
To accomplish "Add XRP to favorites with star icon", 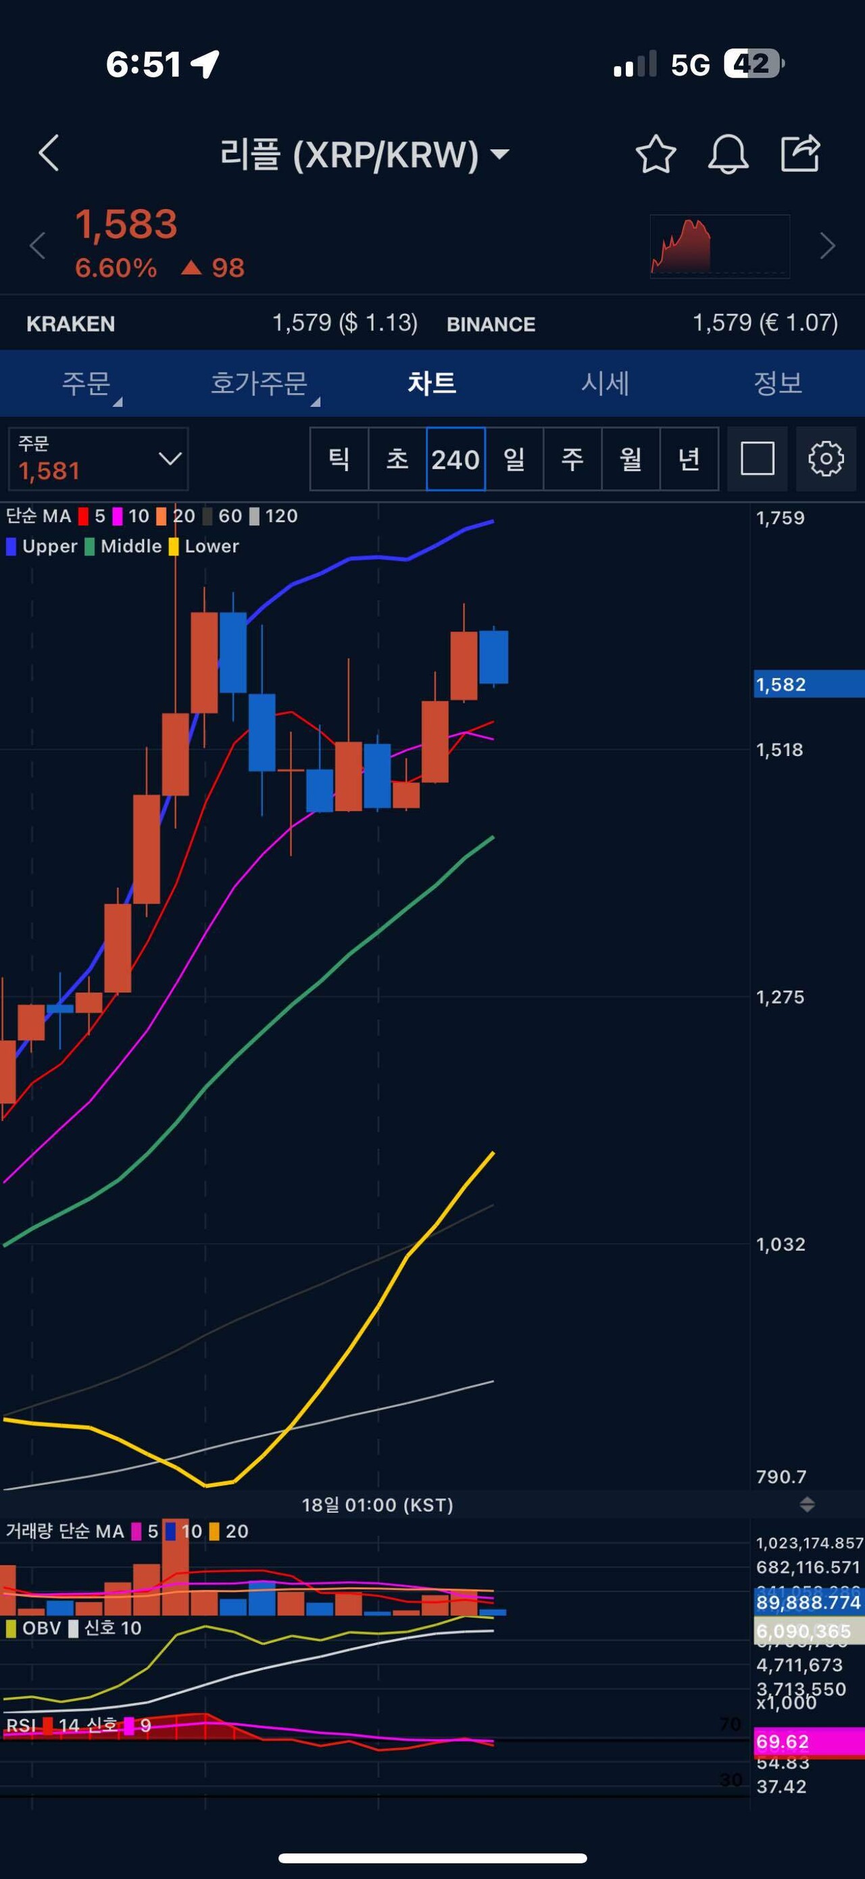I will tap(655, 154).
